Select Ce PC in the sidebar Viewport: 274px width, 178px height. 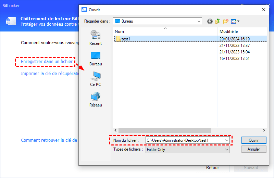[96, 79]
